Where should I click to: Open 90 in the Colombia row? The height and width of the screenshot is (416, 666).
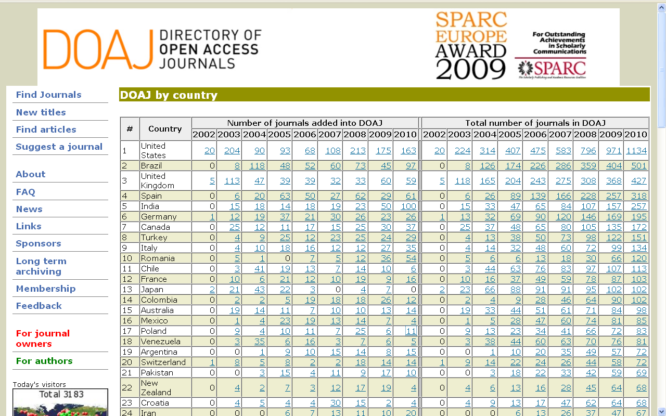(x=617, y=300)
